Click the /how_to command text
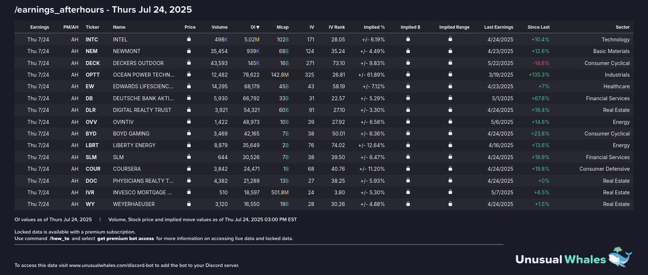This screenshot has height=275, width=648. coord(59,238)
